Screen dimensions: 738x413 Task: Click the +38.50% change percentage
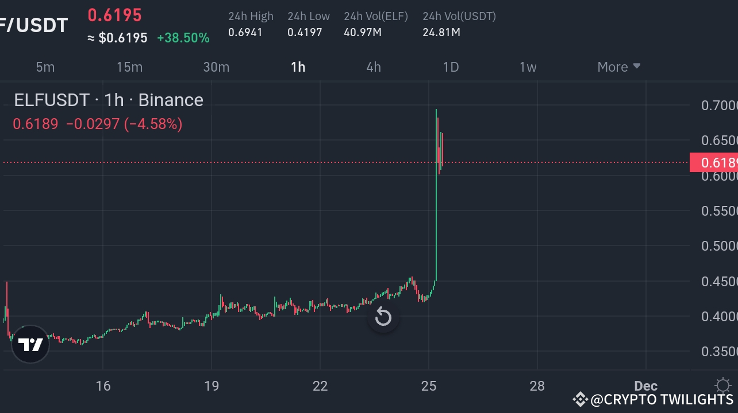pos(183,37)
